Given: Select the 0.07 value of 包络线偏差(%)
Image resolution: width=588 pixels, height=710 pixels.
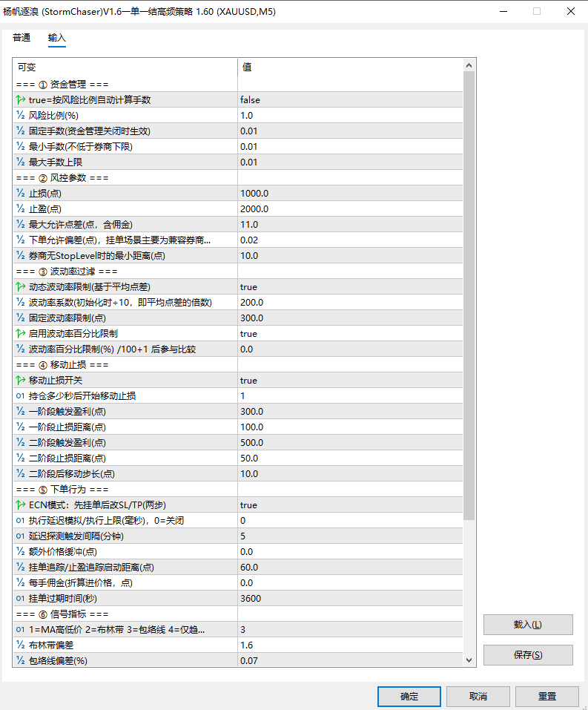Looking at the screenshot, I should 249,660.
